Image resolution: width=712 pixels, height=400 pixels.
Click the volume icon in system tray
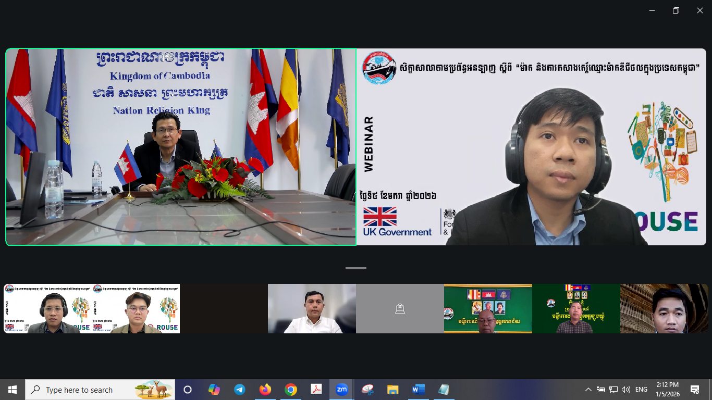626,390
